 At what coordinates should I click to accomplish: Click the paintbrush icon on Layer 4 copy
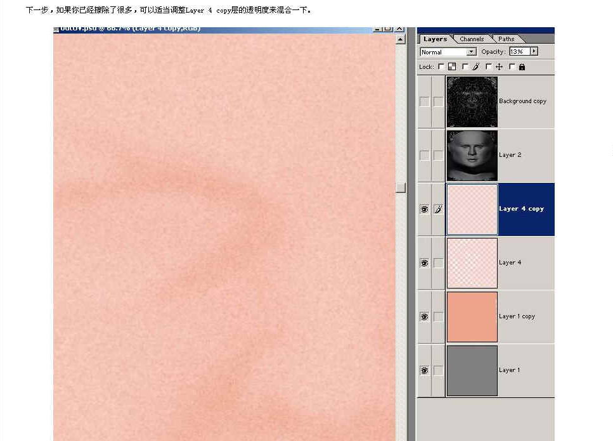[x=438, y=209]
